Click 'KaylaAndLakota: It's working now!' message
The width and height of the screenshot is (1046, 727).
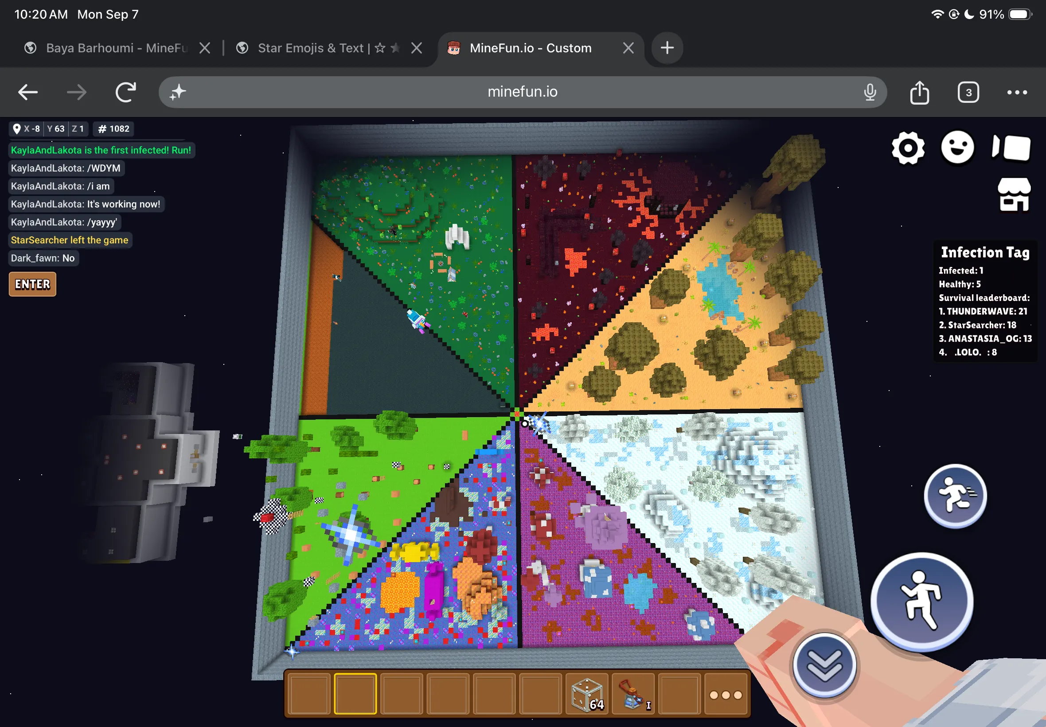(x=86, y=204)
